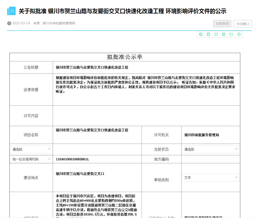Click the share export icon
The width and height of the screenshot is (260, 218).
231,34
